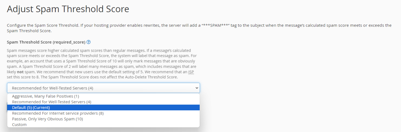Select Default (5) (Current) option
The height and width of the screenshot is (132, 401).
point(103,108)
